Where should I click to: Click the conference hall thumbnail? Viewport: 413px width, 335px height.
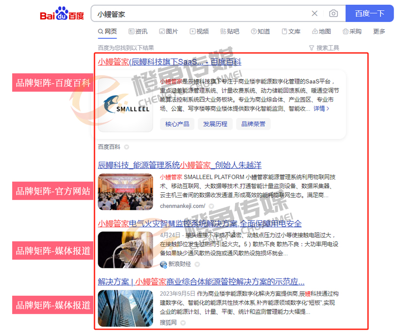point(125,192)
